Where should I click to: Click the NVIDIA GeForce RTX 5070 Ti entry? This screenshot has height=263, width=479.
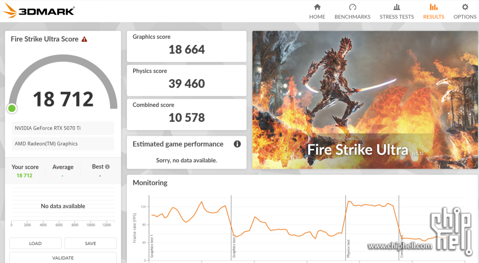[63, 128]
